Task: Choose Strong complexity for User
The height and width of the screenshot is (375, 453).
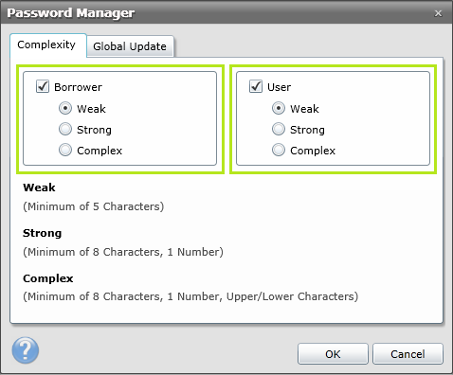Action: point(279,130)
